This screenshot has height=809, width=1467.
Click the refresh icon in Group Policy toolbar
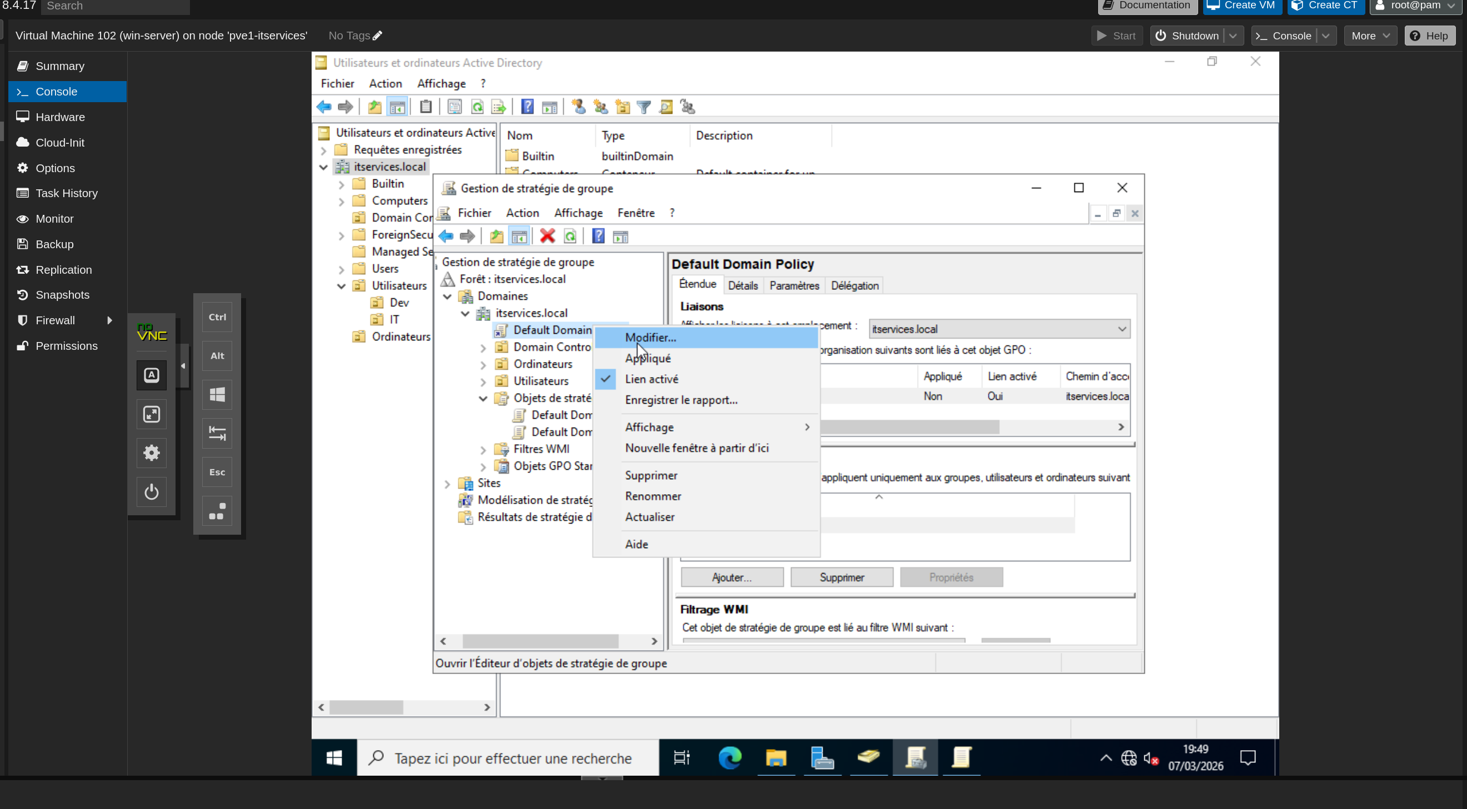click(x=570, y=237)
